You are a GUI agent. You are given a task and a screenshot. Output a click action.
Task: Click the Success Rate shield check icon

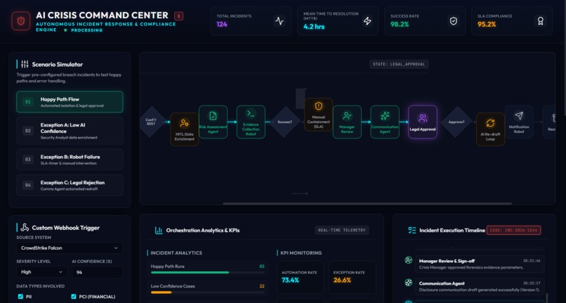point(454,21)
